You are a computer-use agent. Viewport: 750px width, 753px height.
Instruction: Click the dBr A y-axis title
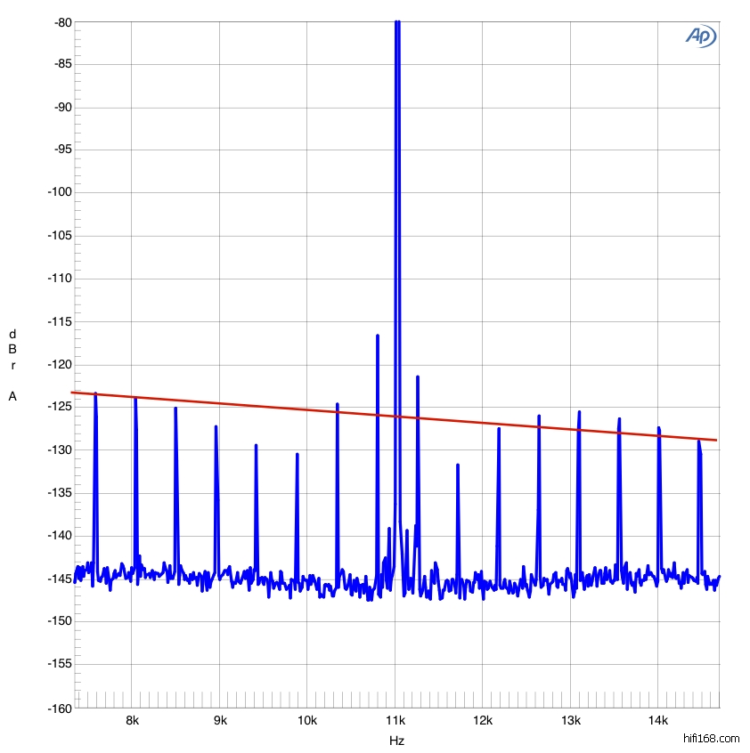(x=12, y=365)
